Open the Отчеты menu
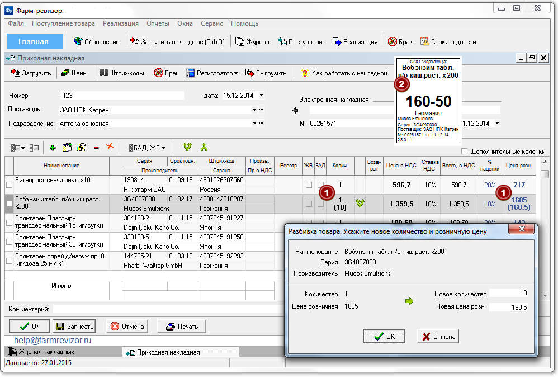 point(158,23)
